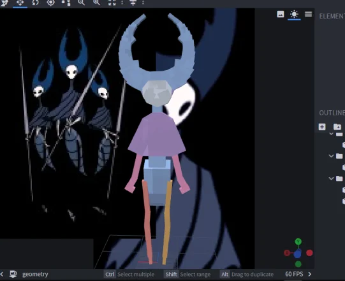This screenshot has height=281, width=345.
Task: Click the right chevron beside 60 FPS
Action: (x=310, y=274)
